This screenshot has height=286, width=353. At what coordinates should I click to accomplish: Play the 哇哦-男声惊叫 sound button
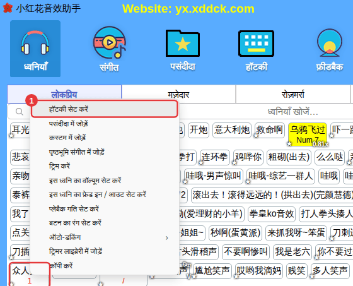click(214, 176)
